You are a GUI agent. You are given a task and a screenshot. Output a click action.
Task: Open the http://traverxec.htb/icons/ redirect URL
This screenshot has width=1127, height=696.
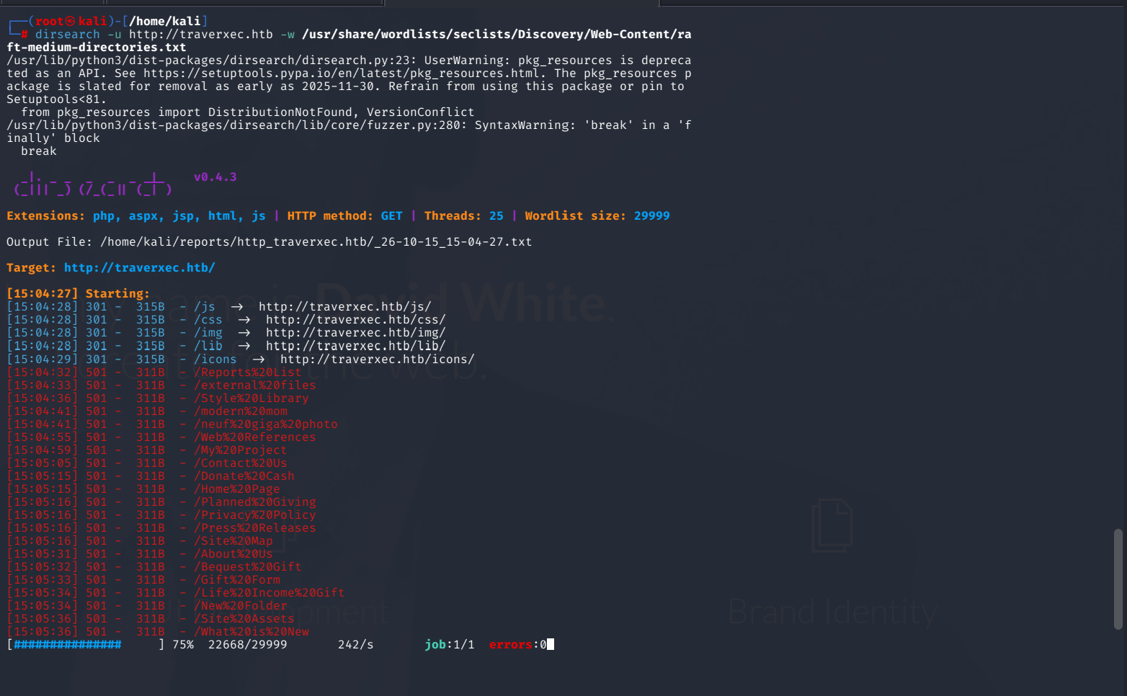tap(378, 360)
